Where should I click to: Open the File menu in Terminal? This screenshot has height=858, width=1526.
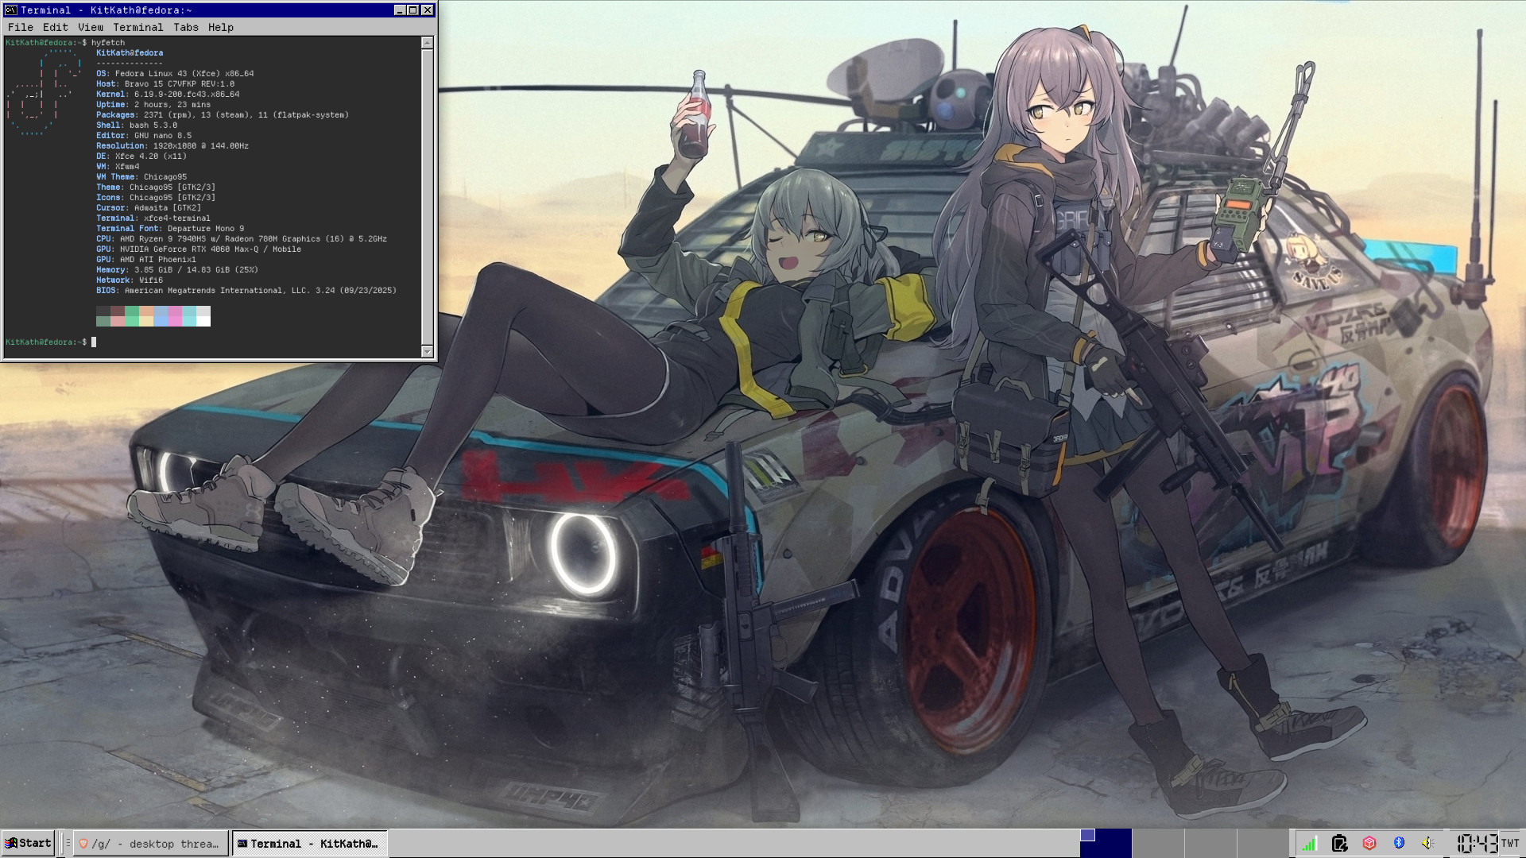coord(21,27)
